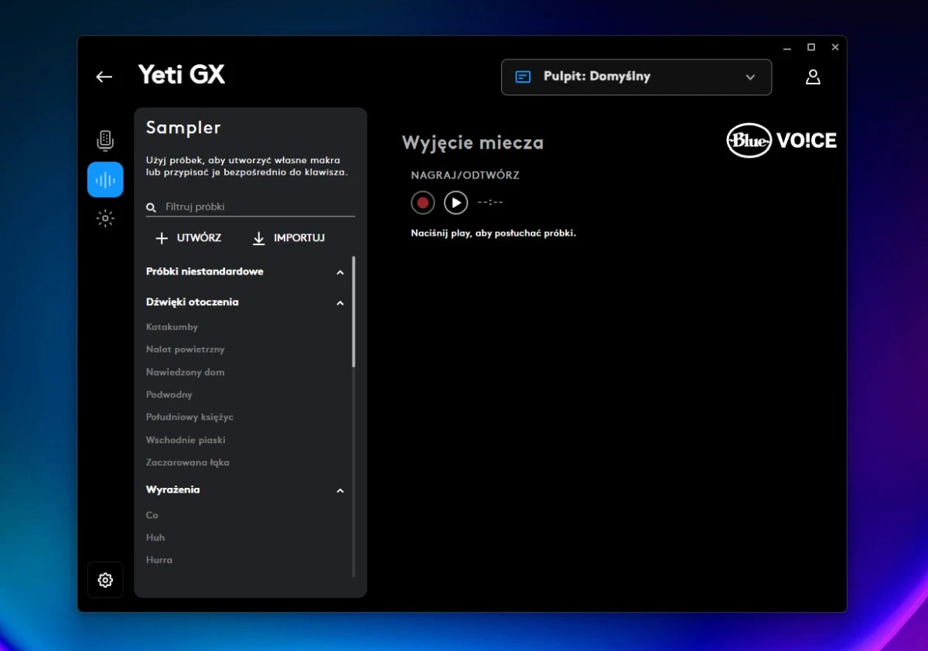Open the Pulpit: Domyślny profile dropdown

pos(636,77)
